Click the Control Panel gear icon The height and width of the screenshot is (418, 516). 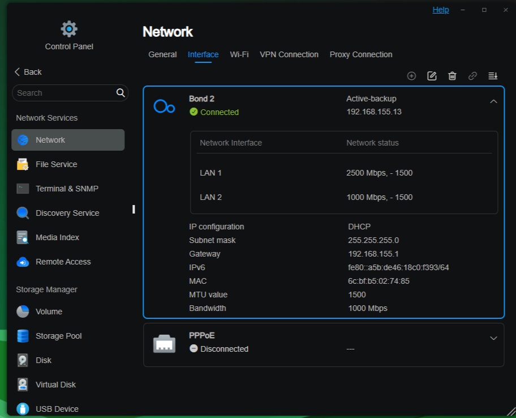click(69, 29)
